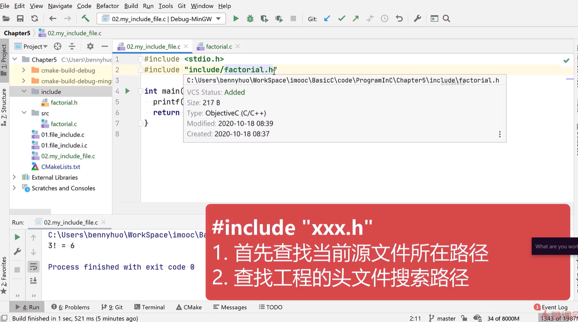Open the Tools menu
This screenshot has height=322, width=578.
pyautogui.click(x=166, y=6)
